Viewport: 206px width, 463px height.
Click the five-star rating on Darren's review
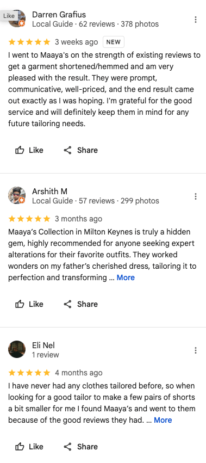29,42
